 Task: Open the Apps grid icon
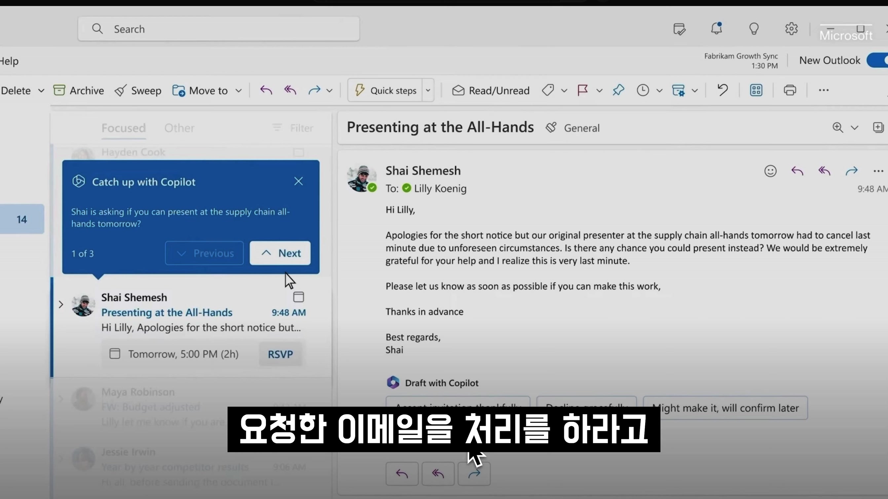(756, 90)
